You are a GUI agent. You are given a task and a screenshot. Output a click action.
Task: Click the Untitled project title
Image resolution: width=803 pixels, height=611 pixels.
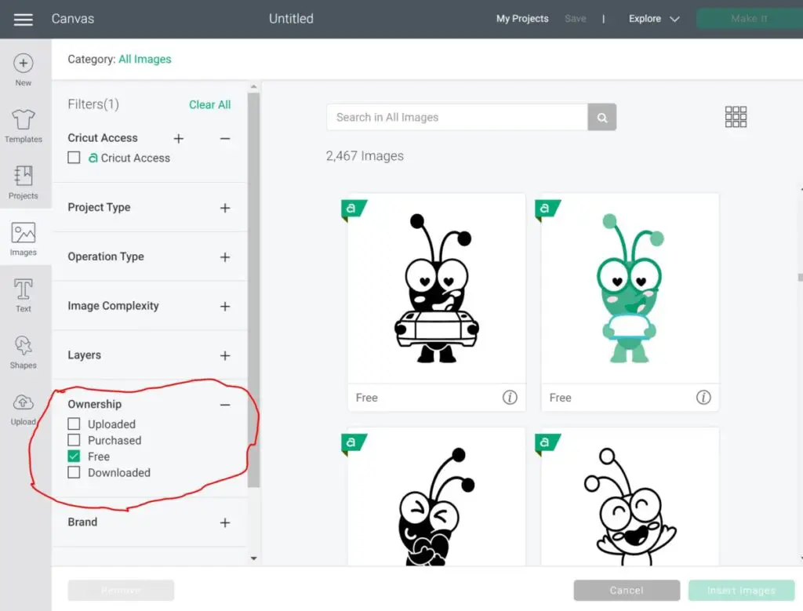pos(291,19)
